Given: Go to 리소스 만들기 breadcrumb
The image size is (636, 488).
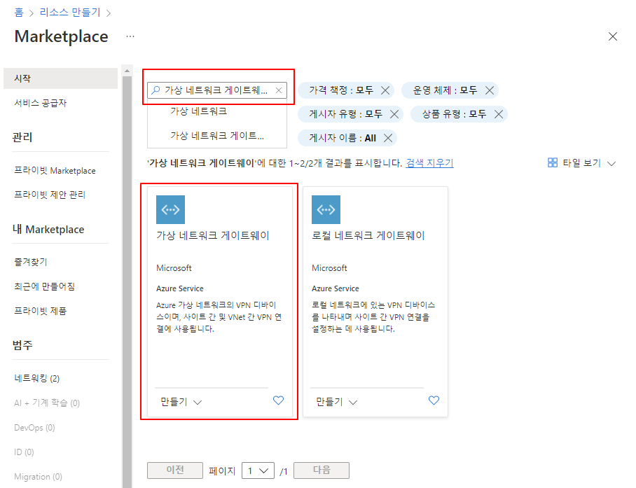Looking at the screenshot, I should pos(70,13).
